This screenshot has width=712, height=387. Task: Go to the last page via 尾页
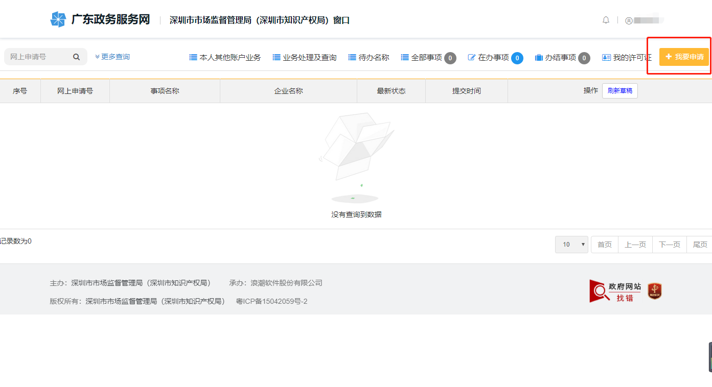[x=700, y=244]
